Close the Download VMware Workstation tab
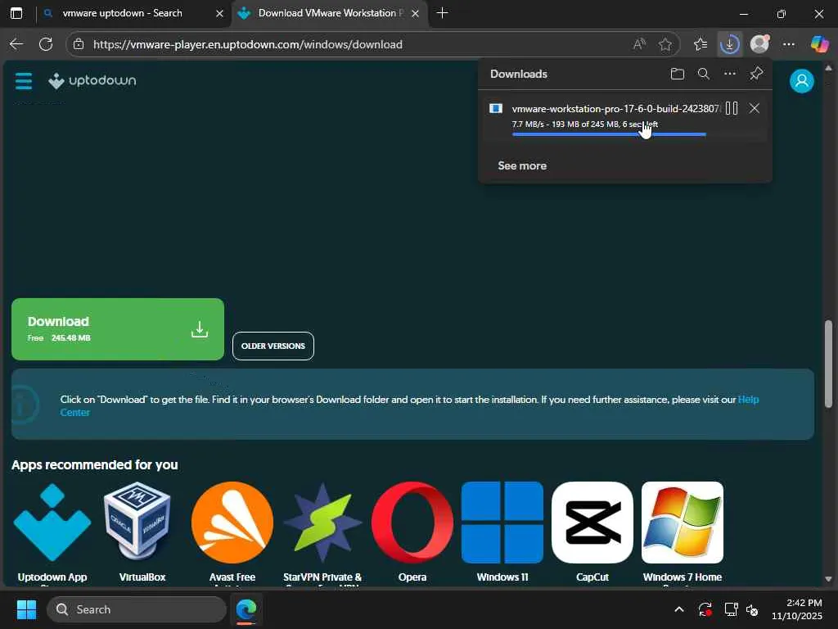Image resolution: width=838 pixels, height=629 pixels. coord(415,13)
